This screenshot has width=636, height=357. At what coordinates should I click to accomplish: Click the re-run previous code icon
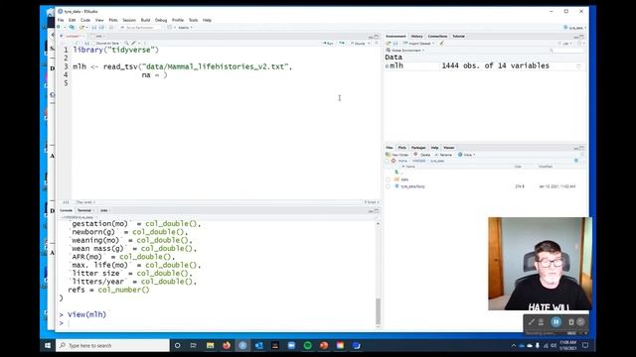point(342,43)
